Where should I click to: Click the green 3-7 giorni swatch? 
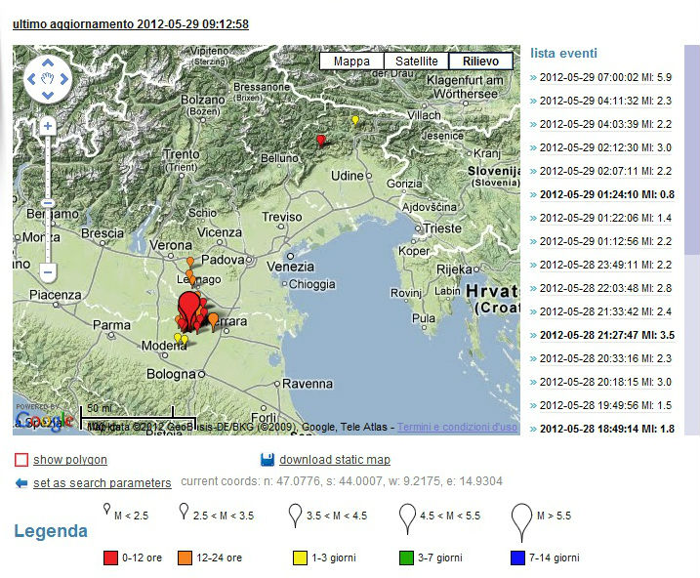click(x=406, y=557)
